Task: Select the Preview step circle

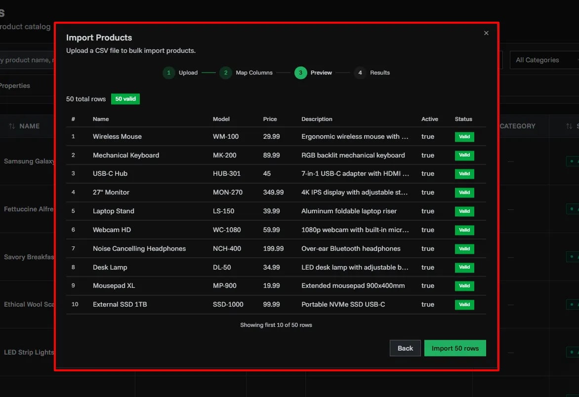Action: pos(300,72)
